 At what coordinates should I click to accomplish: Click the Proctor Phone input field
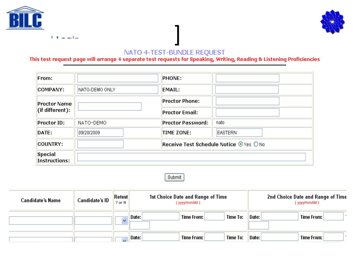[248, 101]
